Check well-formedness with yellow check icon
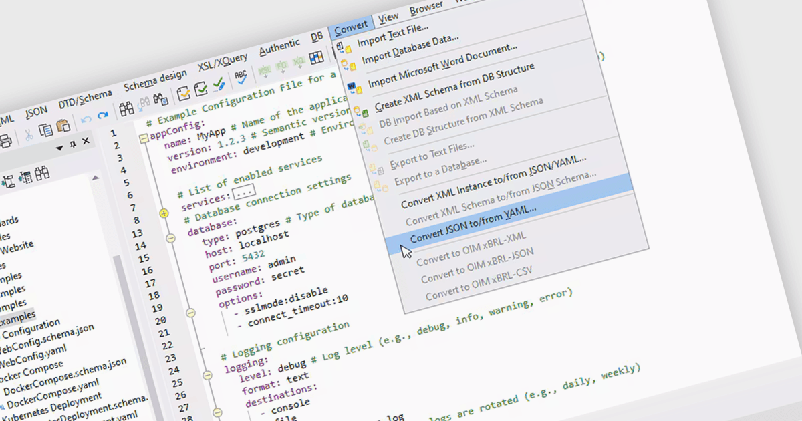The width and height of the screenshot is (802, 421). [x=183, y=94]
